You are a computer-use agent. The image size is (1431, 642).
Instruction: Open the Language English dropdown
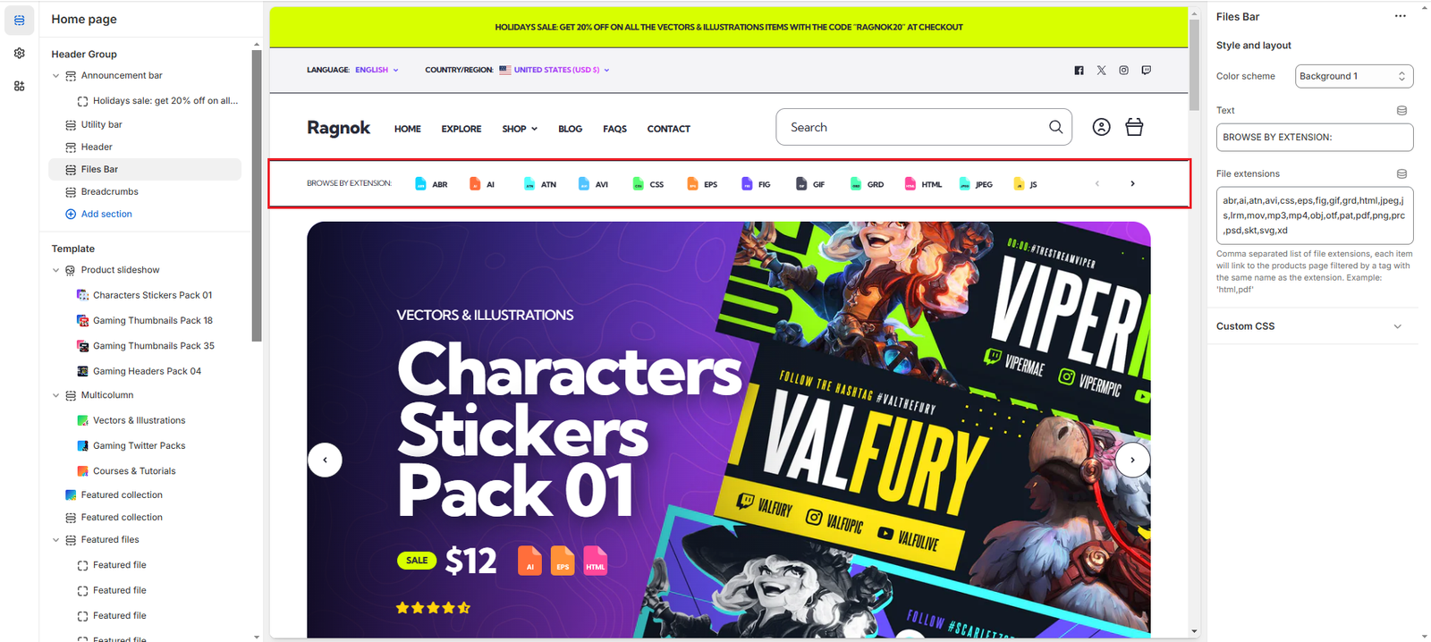(377, 70)
